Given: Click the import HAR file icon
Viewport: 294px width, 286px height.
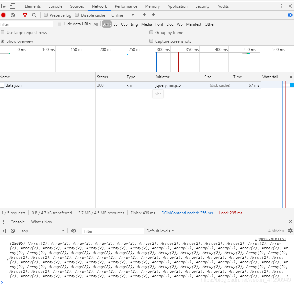Looking at the screenshot, I should pyautogui.click(x=144, y=15).
